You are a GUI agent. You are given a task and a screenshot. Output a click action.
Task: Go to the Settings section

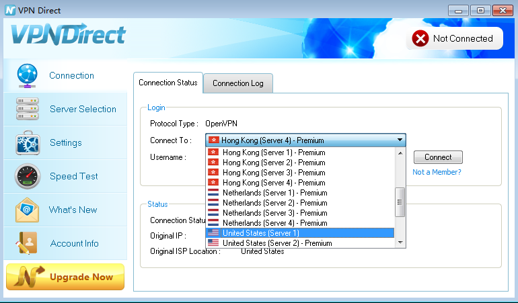(x=66, y=142)
